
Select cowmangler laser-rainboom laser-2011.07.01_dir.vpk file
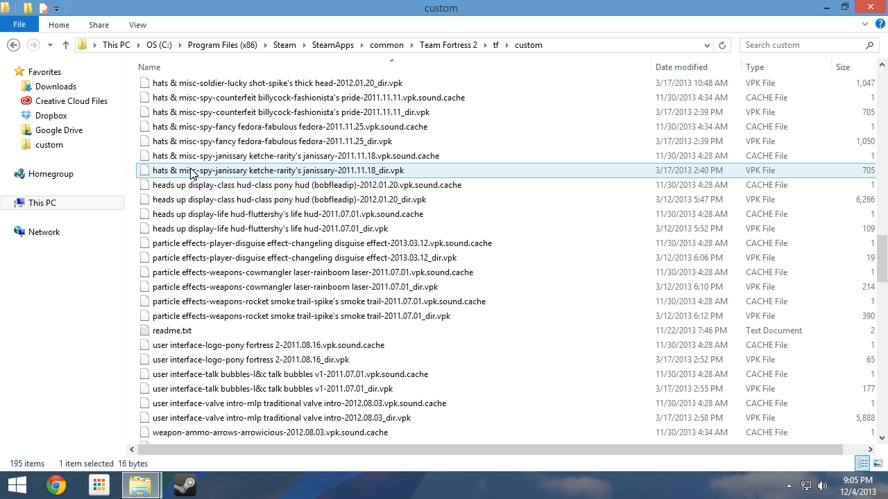295,287
